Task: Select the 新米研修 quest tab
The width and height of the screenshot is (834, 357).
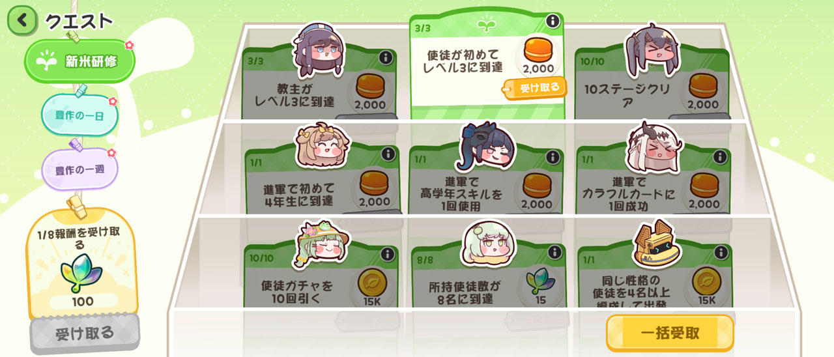Action: coord(80,61)
